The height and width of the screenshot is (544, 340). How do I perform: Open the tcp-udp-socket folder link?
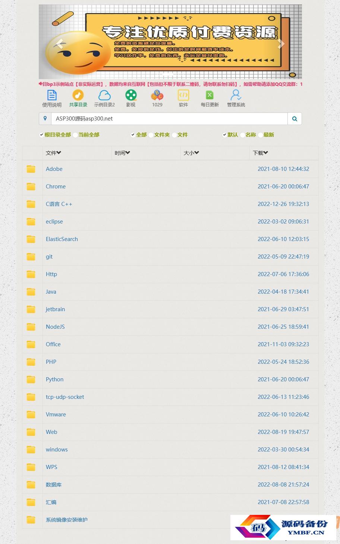tap(65, 397)
